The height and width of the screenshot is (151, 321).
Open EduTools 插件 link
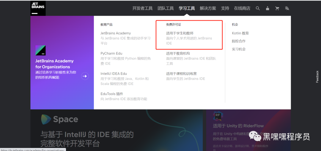[112, 94]
